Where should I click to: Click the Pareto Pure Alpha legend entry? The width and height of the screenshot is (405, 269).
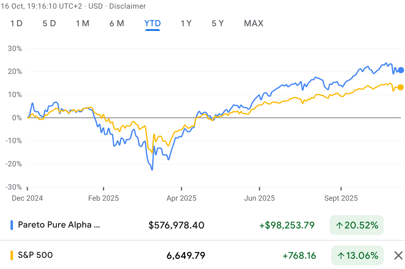click(x=59, y=225)
